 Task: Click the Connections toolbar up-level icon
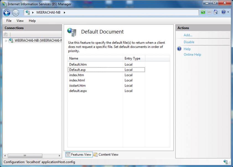[x=6, y=35]
